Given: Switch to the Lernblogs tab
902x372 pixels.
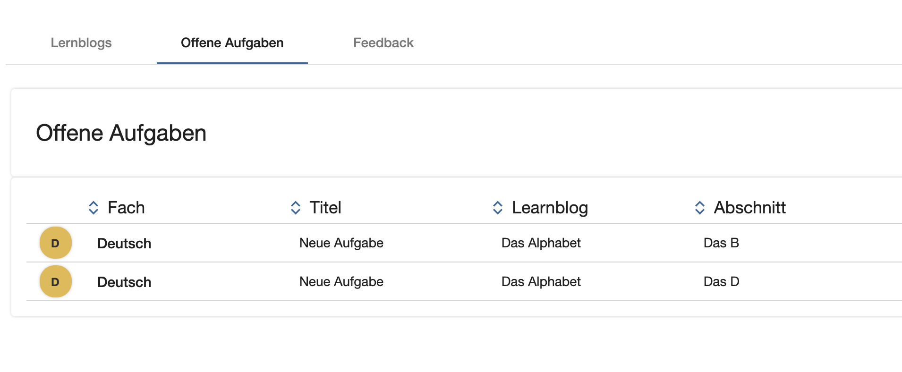Looking at the screenshot, I should click(81, 43).
